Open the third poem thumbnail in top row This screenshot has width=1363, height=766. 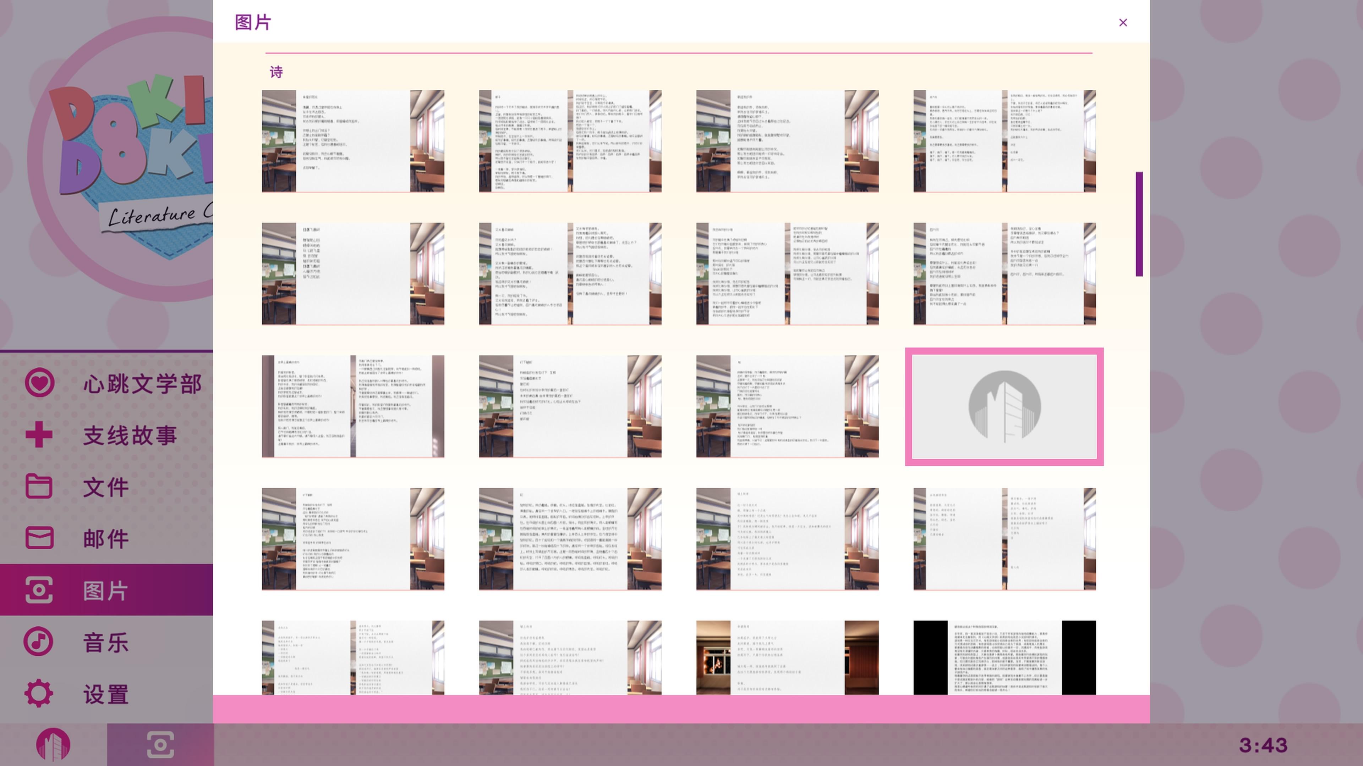(x=787, y=141)
